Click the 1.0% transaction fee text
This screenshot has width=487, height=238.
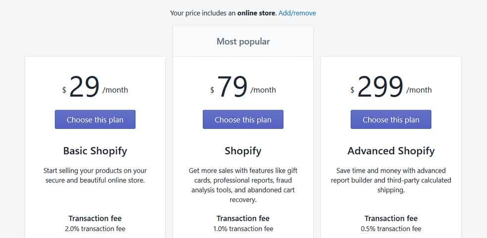pyautogui.click(x=243, y=229)
